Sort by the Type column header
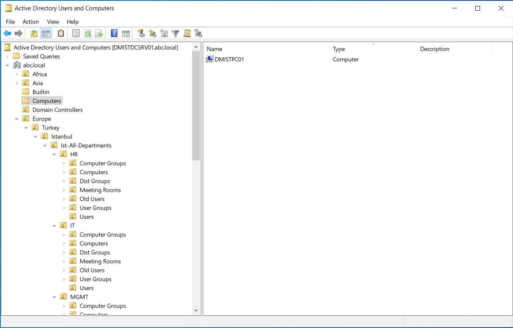Screen dimensions: 513x328 (x=373, y=49)
